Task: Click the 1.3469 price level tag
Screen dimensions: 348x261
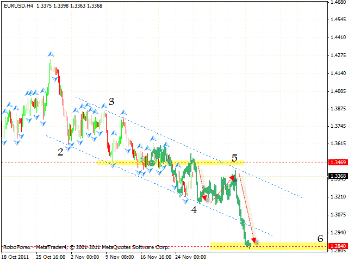Action: coord(337,163)
